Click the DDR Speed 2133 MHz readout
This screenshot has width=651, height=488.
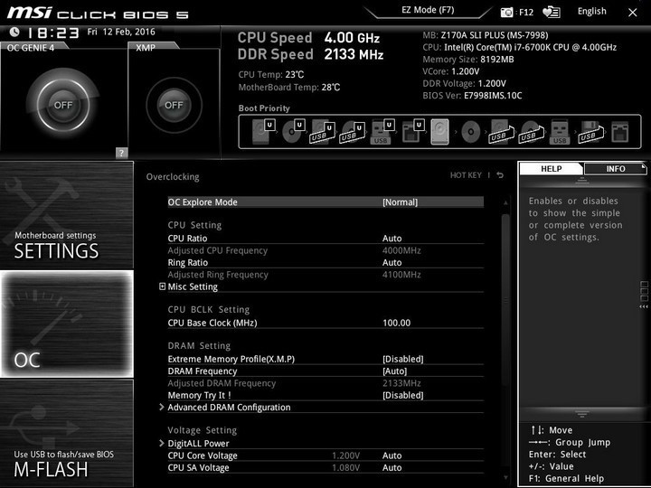[x=310, y=54]
